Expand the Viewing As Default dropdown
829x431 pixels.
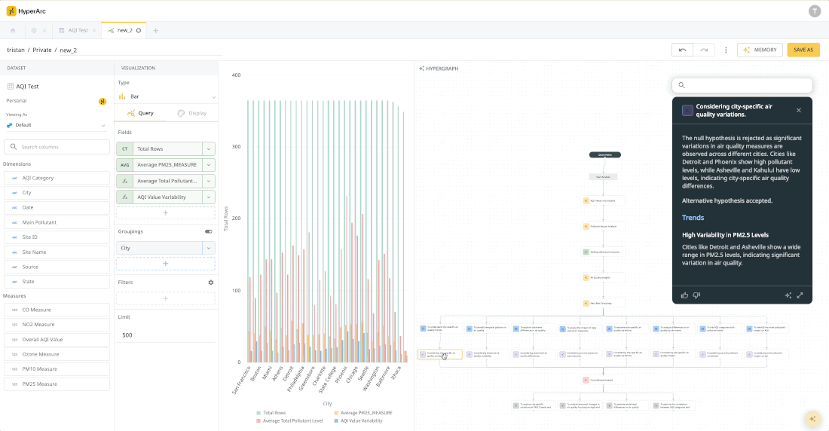pyautogui.click(x=56, y=125)
